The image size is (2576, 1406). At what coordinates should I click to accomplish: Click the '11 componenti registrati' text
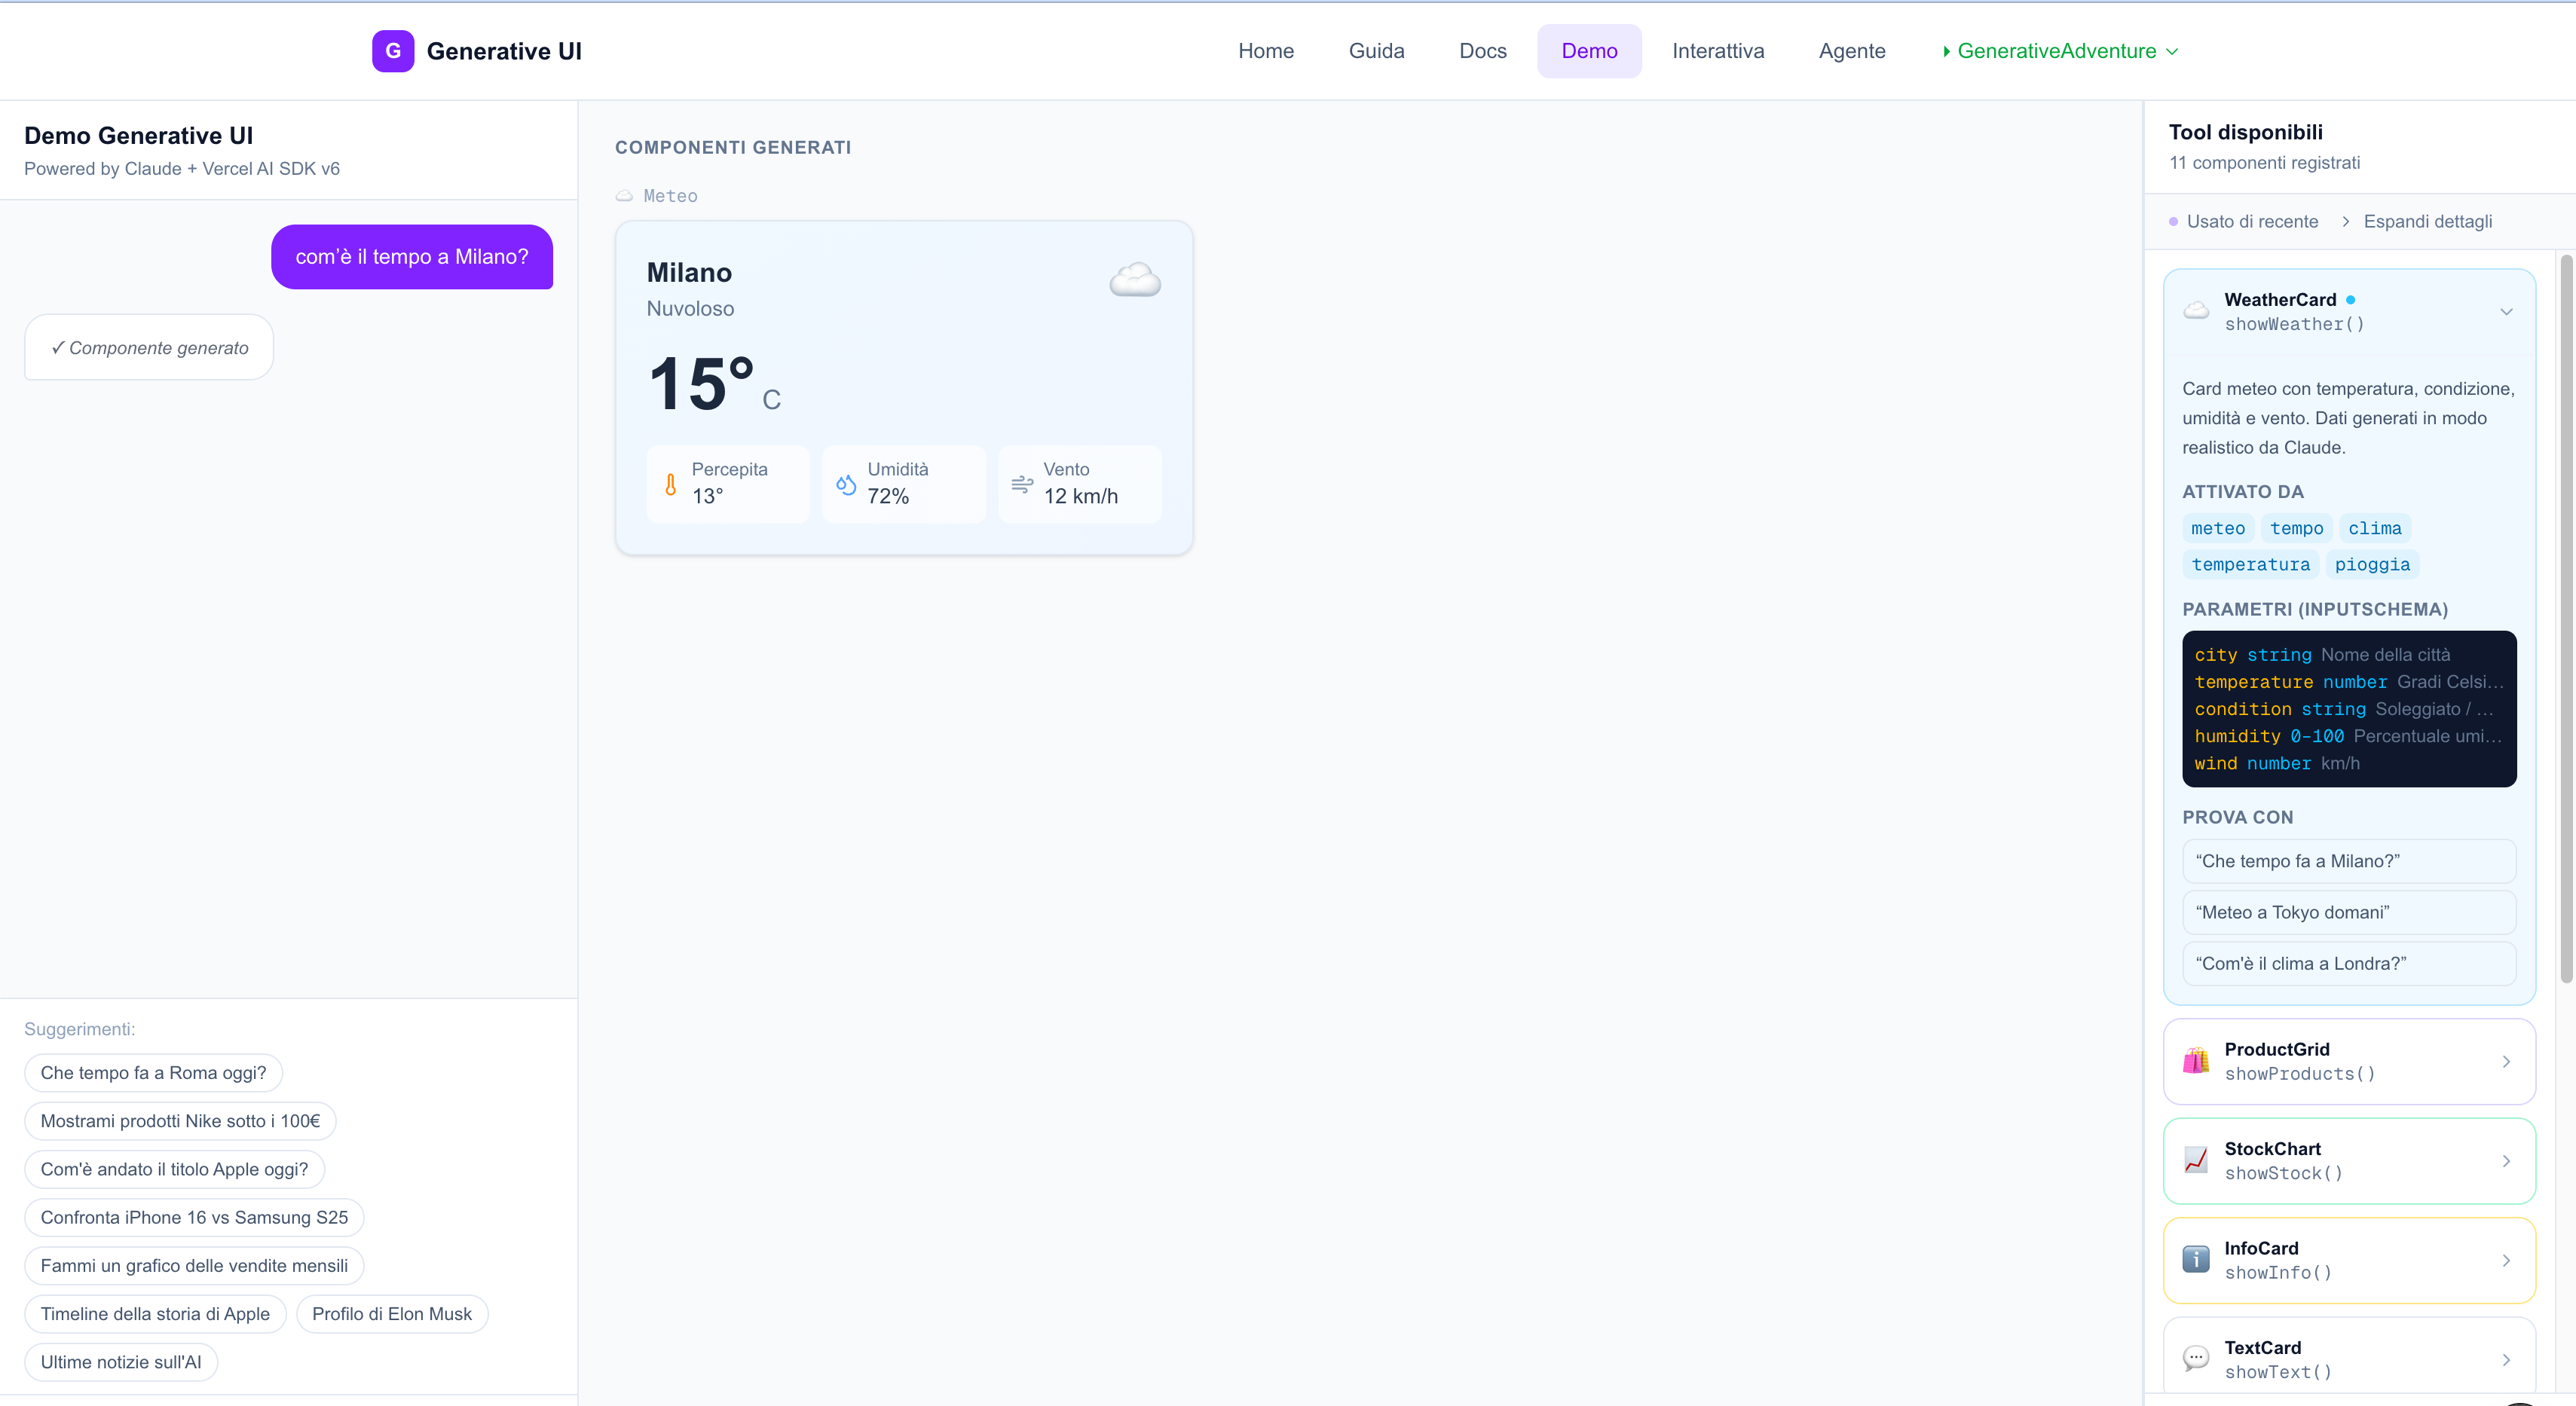pos(2264,162)
